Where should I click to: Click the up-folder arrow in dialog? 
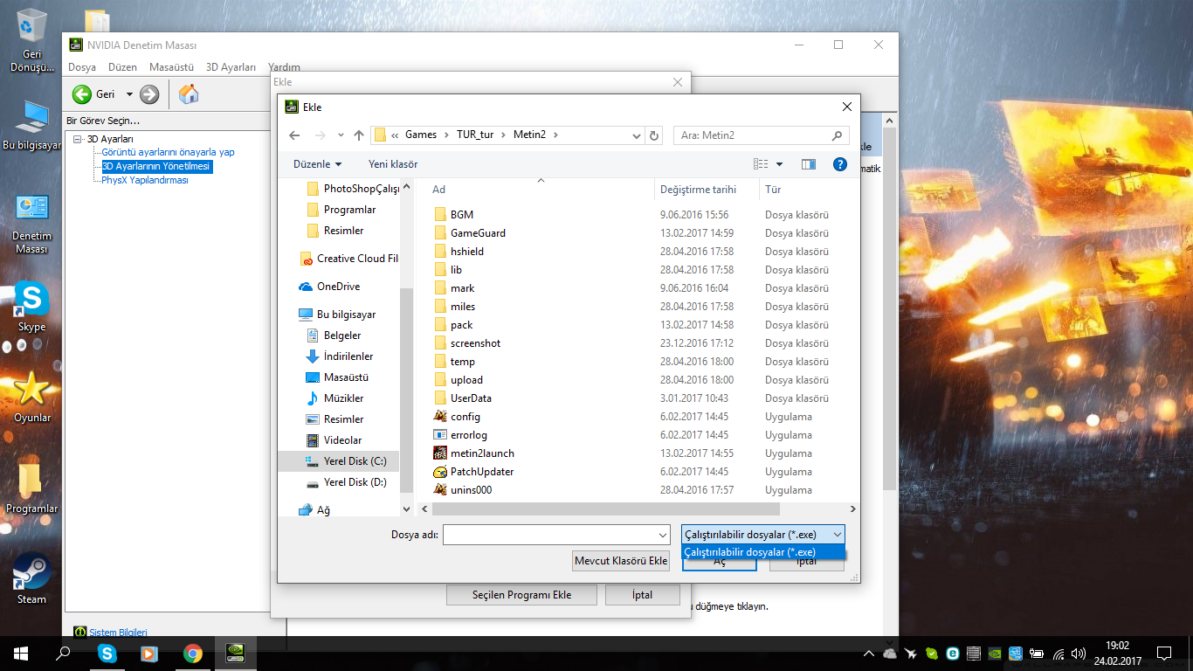click(x=358, y=135)
